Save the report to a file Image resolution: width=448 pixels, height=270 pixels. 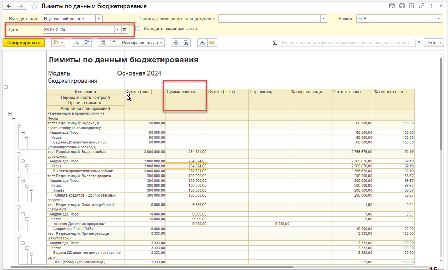click(x=202, y=43)
